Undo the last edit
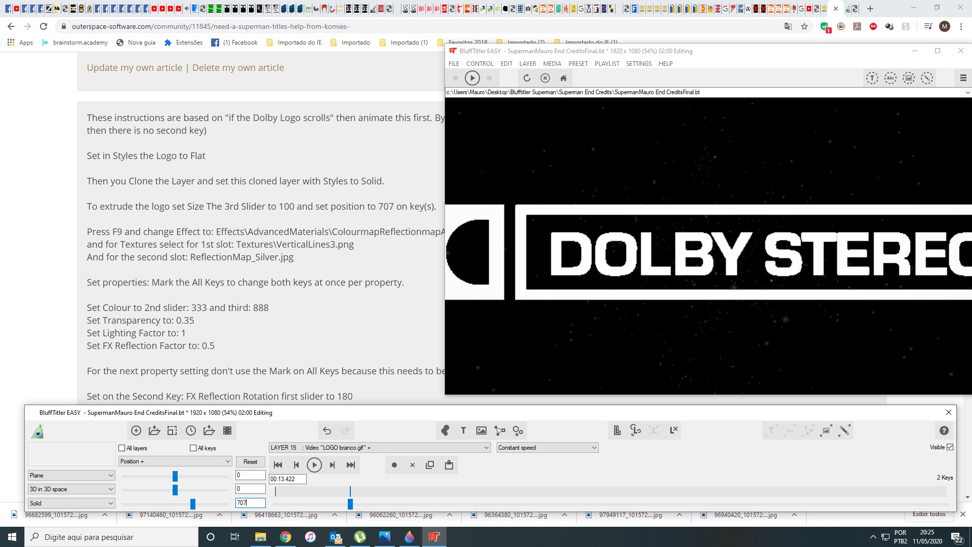 tap(327, 431)
